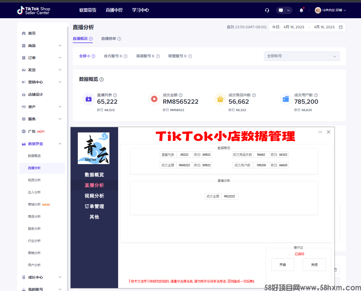Click the help icon beside 数据概览 heading
The image size is (361, 291).
(x=102, y=79)
